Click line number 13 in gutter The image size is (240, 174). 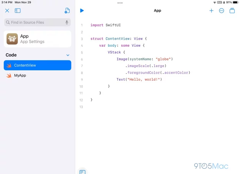tap(81, 107)
